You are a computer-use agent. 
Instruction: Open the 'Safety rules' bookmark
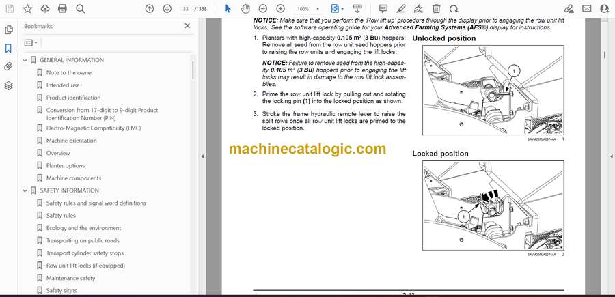click(x=61, y=216)
